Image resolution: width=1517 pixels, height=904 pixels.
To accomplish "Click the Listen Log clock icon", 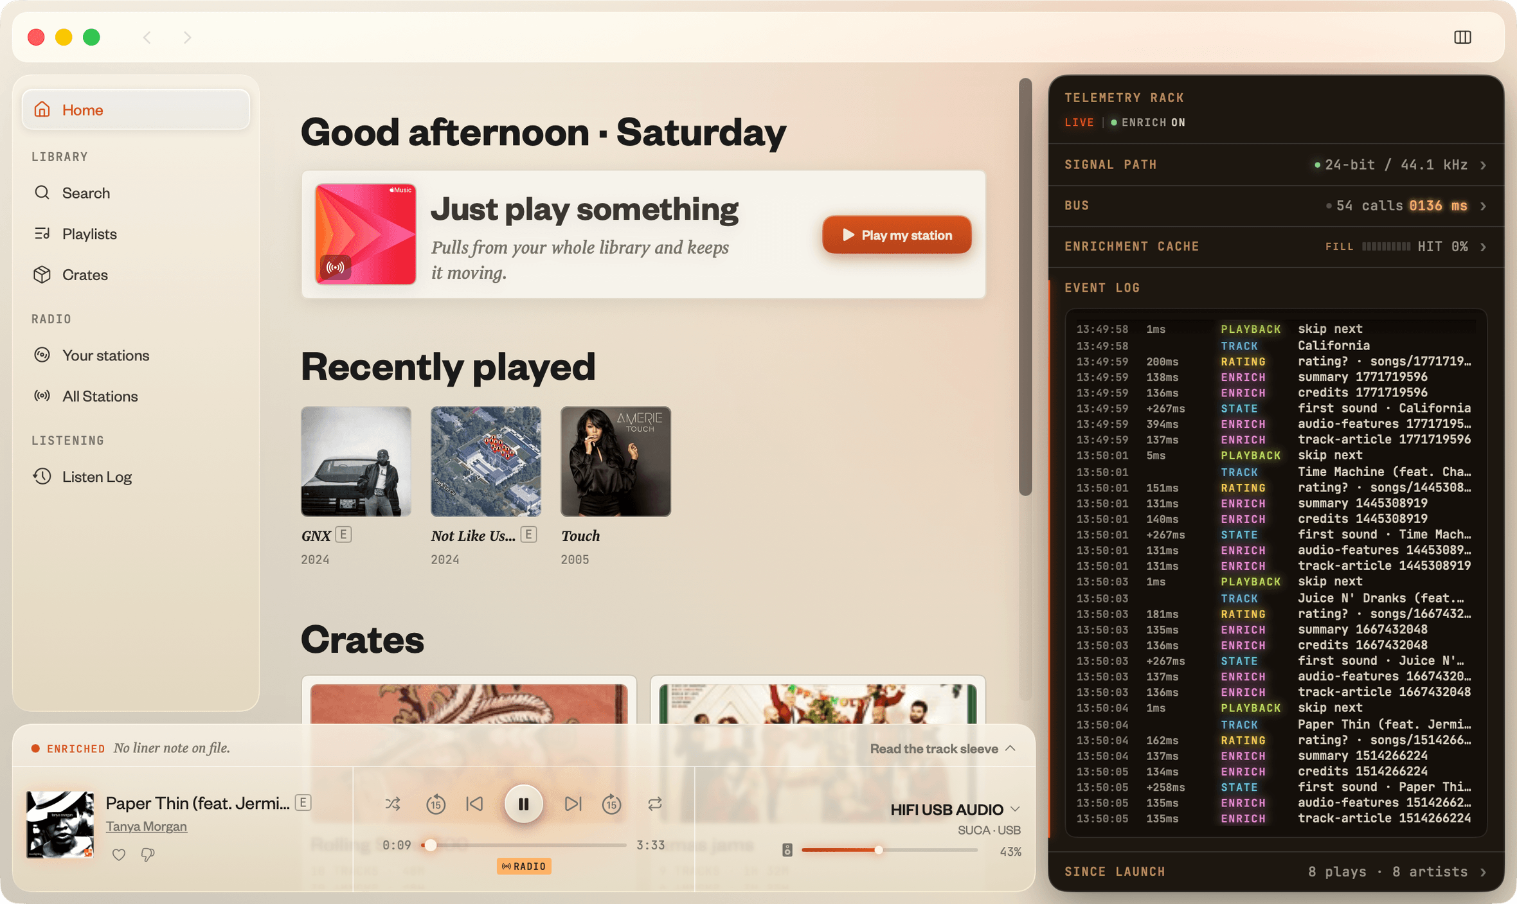I will point(42,476).
